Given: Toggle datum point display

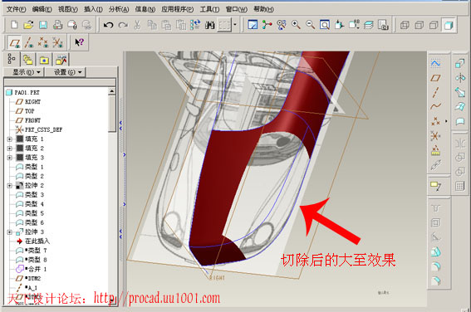Looking at the screenshot, I should click(x=43, y=42).
